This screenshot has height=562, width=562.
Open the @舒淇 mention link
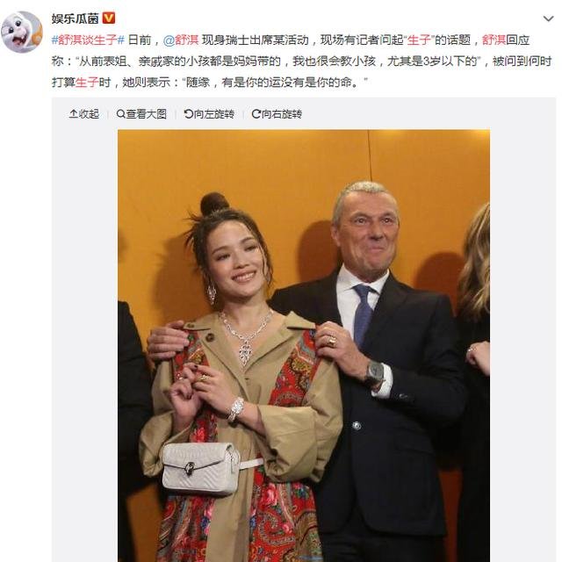point(181,40)
